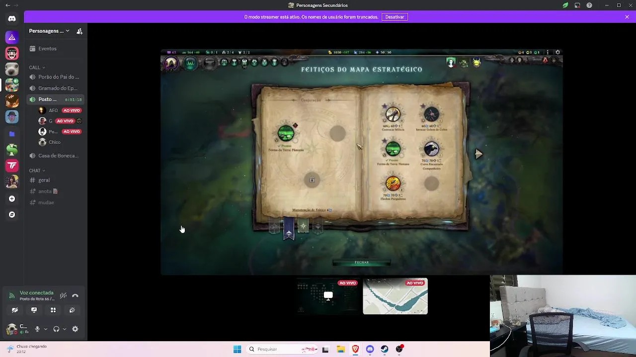Screen dimensions: 636x357
Task: Select the last faded bookmark tab
Action: [318, 226]
